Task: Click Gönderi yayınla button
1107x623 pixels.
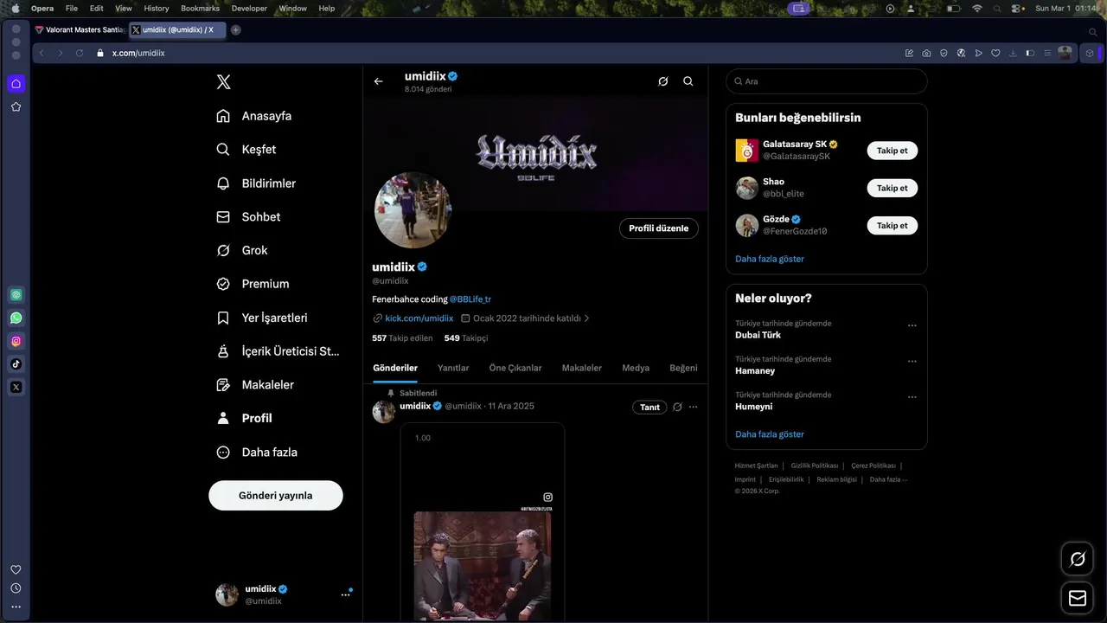Action: [276, 496]
